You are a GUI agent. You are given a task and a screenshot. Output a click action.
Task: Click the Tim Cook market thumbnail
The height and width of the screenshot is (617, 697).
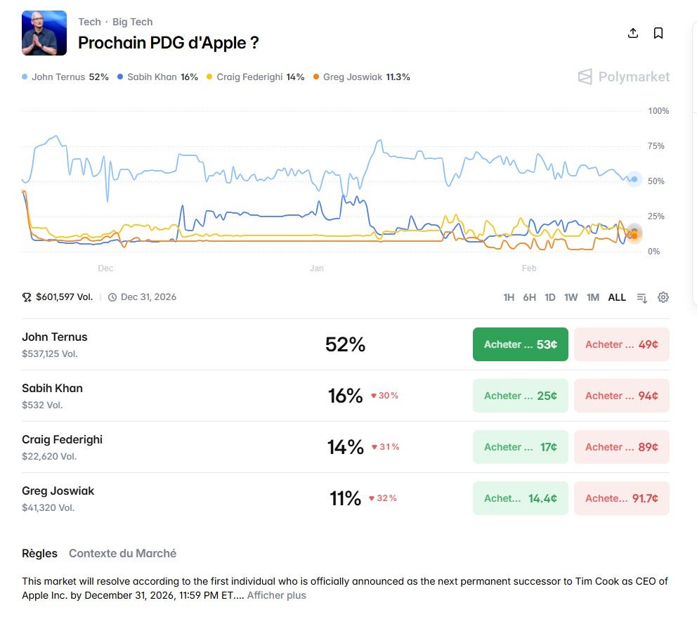[x=44, y=33]
